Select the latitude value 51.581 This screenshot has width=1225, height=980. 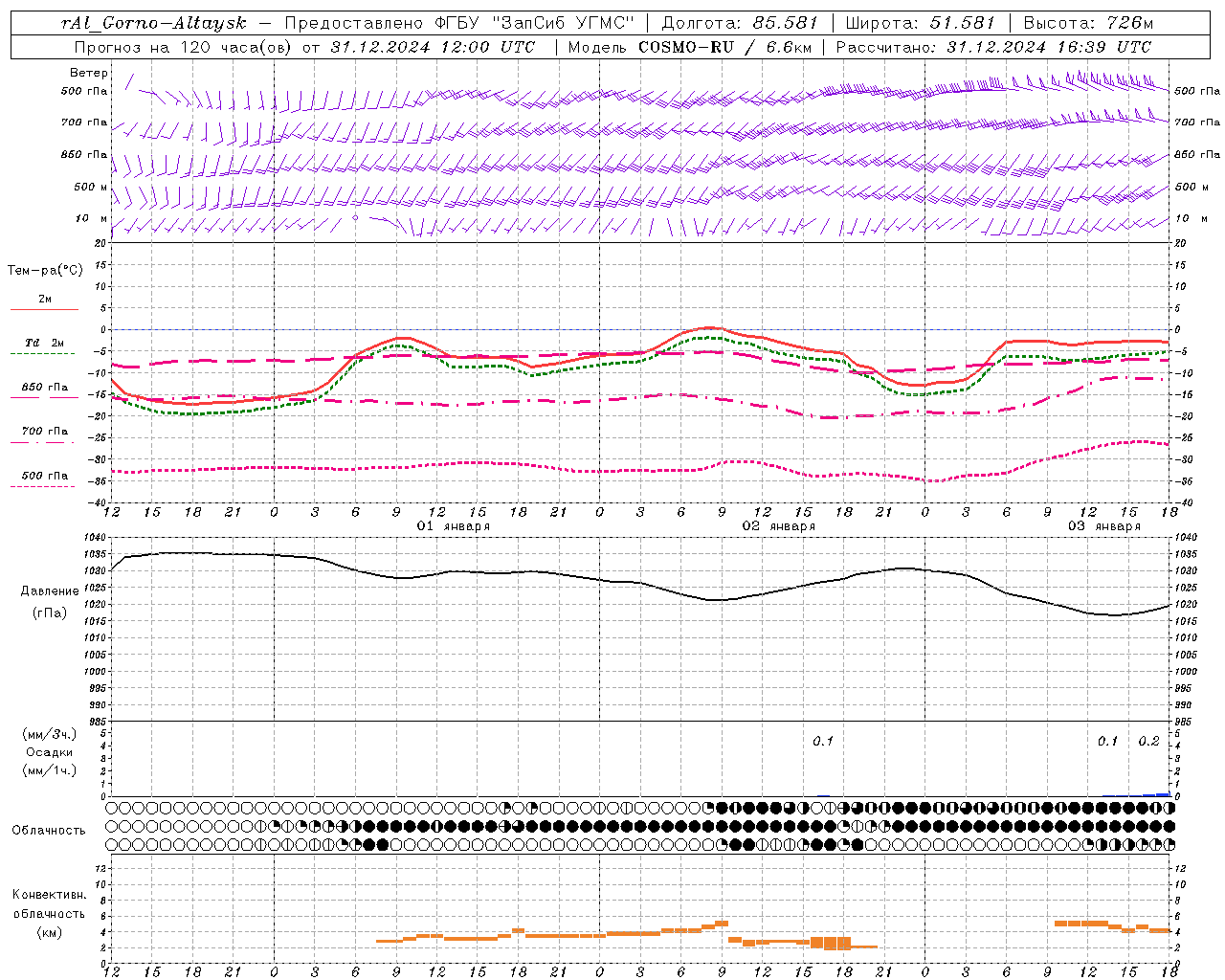tap(963, 23)
